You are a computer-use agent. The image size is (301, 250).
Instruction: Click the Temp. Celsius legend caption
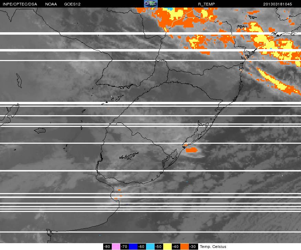click(213, 247)
